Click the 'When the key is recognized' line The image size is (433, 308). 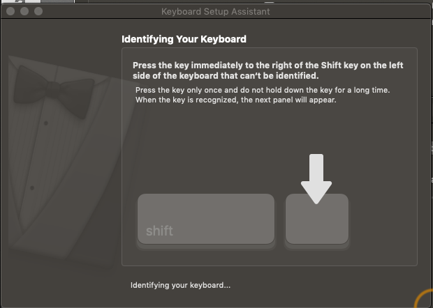click(x=236, y=100)
